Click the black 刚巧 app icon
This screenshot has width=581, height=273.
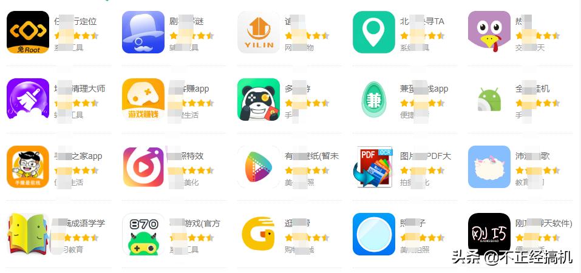489,234
